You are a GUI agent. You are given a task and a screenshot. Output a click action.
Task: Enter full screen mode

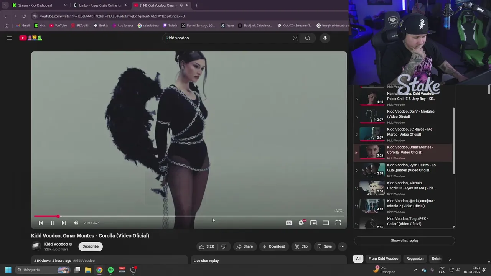(338, 223)
